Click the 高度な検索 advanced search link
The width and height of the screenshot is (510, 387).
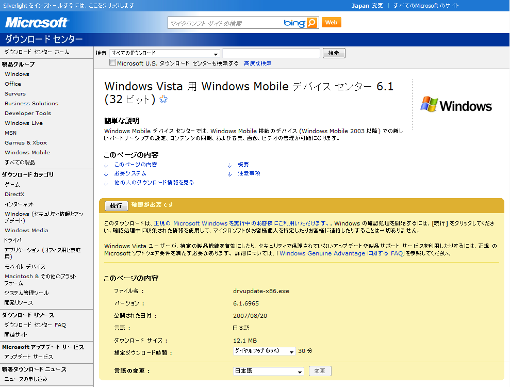[x=258, y=63]
